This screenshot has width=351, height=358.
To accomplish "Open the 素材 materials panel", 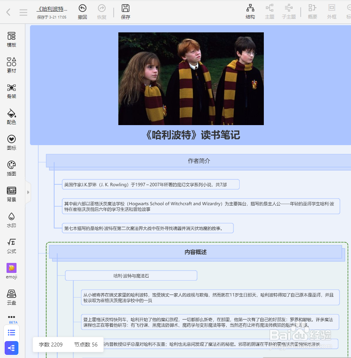I will click(x=12, y=65).
